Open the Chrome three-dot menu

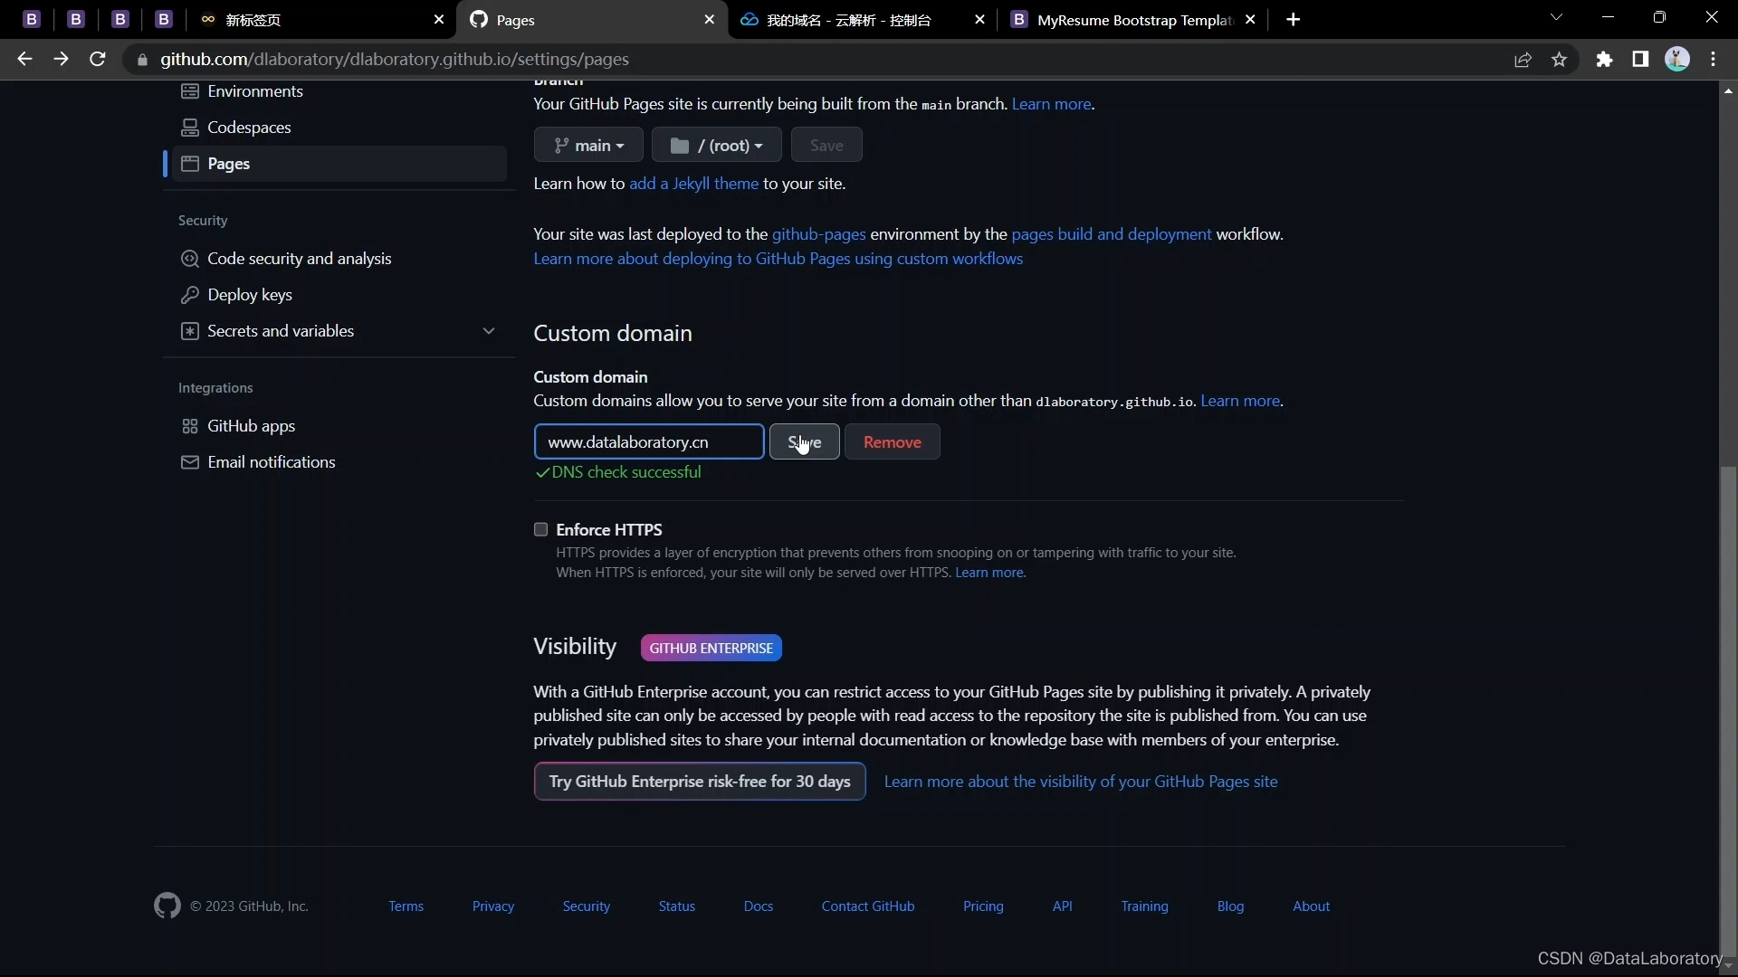[x=1714, y=60]
